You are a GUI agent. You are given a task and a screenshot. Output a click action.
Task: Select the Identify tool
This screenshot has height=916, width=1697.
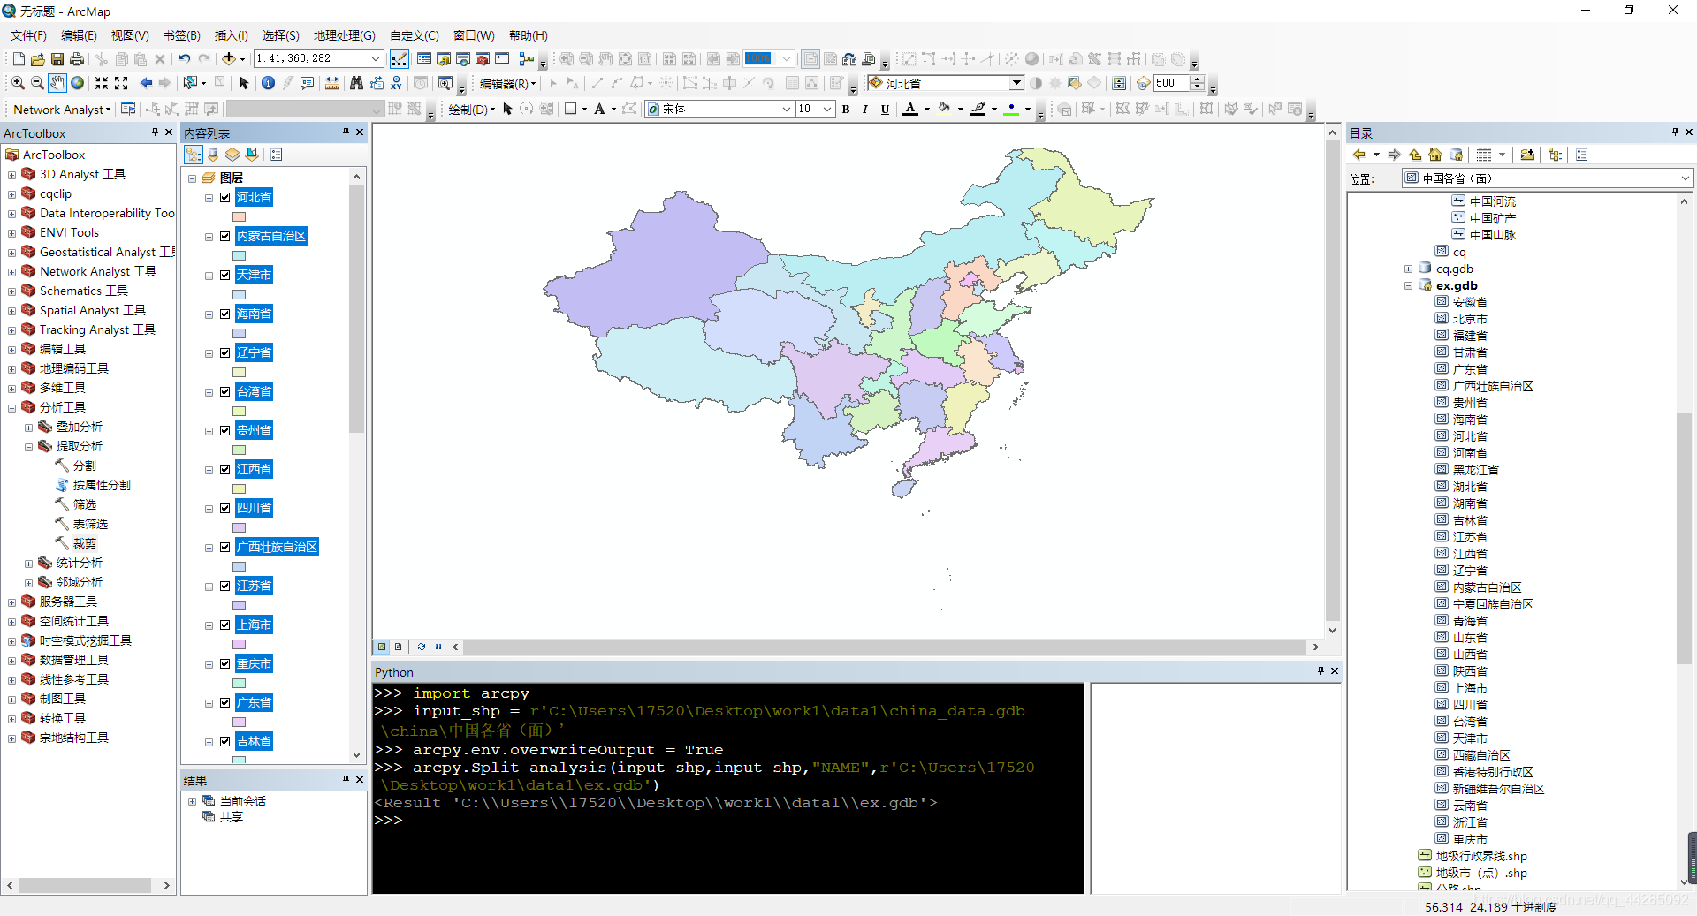coord(268,83)
